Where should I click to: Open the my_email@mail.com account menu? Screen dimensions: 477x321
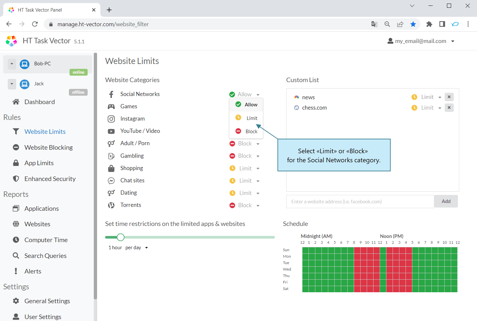pos(421,41)
